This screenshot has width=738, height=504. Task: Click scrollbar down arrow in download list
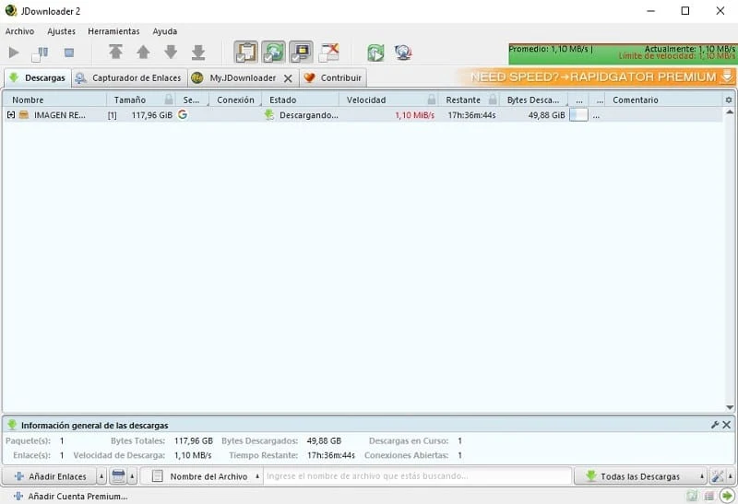(x=729, y=407)
